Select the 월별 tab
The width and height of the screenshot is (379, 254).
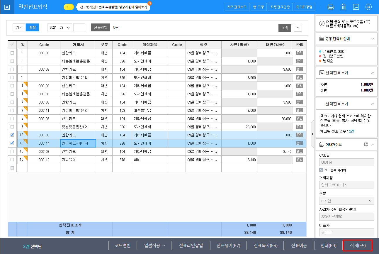click(x=32, y=28)
